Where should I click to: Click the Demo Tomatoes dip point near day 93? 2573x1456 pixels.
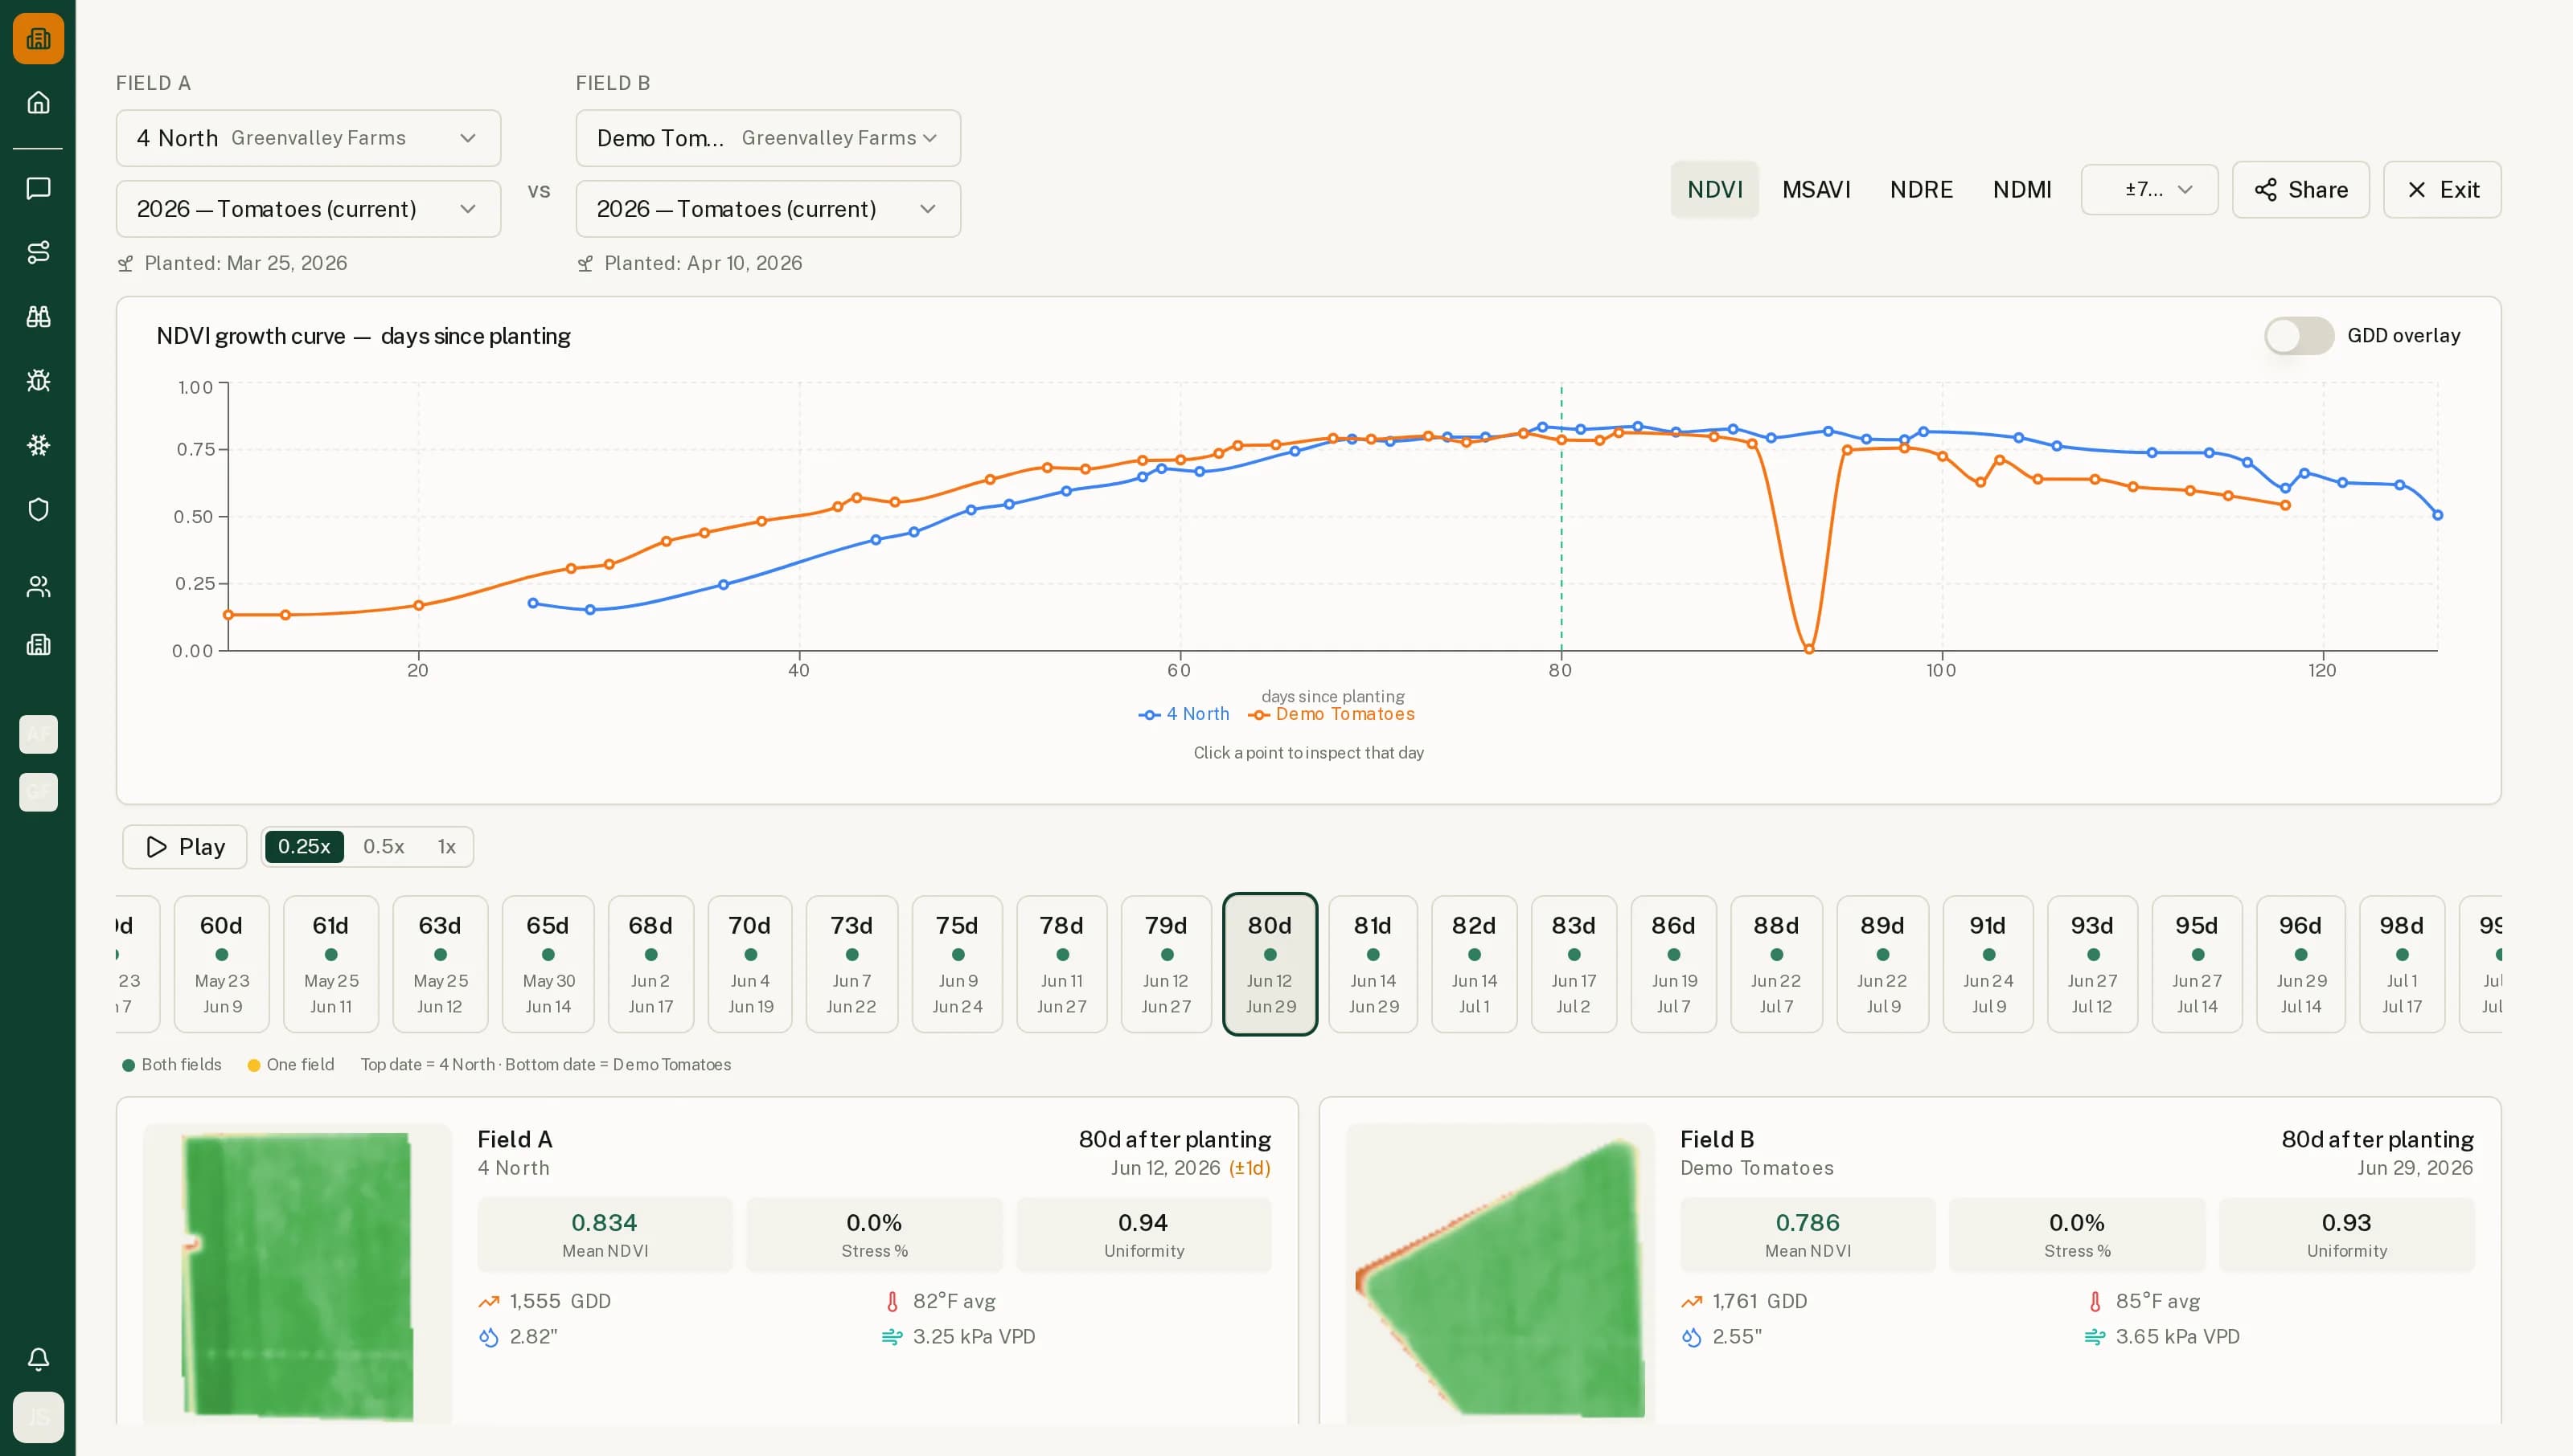click(1808, 649)
